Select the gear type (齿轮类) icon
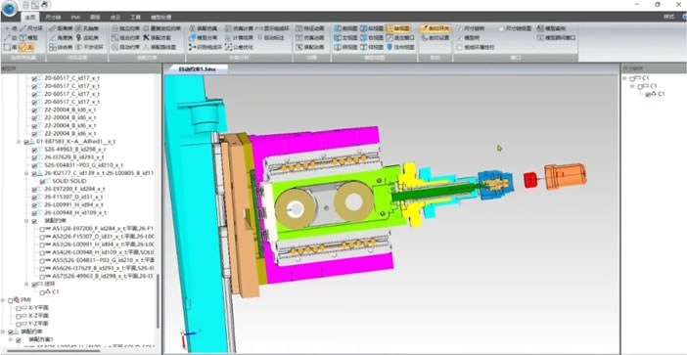 [84, 37]
